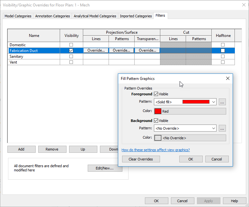Toggle Foreground Visible checkbox

tap(156, 94)
